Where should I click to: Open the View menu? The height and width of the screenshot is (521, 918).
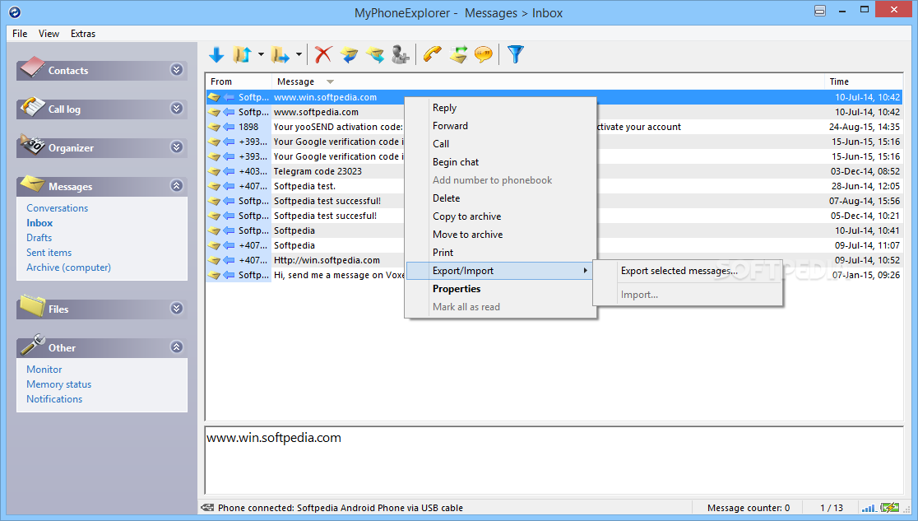pyautogui.click(x=49, y=34)
